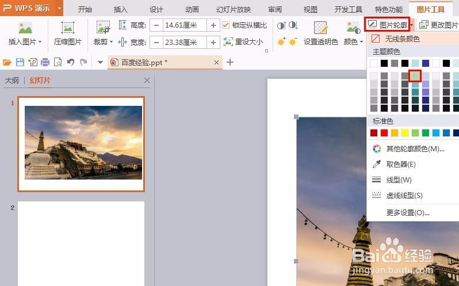Image resolution: width=459 pixels, height=286 pixels.
Task: Increase the 宽度 value with plus
Action: (x=213, y=43)
